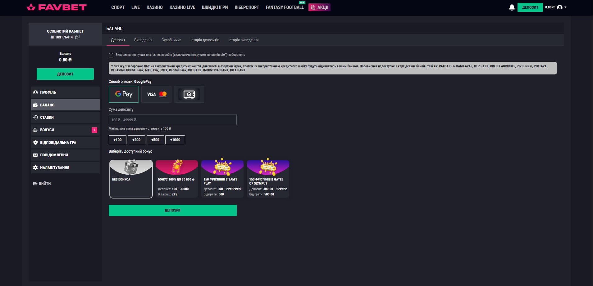Click the FAVBET logo
This screenshot has width=593, height=286.
pos(57,7)
